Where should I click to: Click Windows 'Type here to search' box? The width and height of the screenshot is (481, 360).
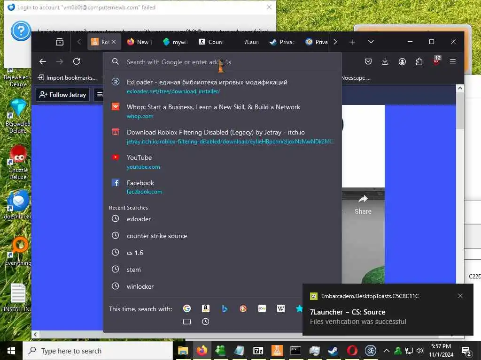[98, 351]
